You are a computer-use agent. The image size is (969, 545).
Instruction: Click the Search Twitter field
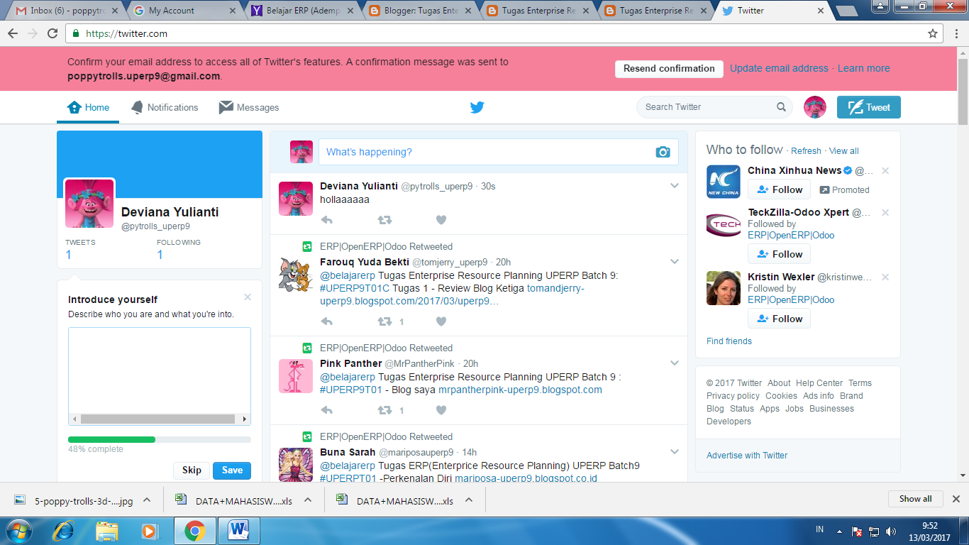click(x=714, y=107)
